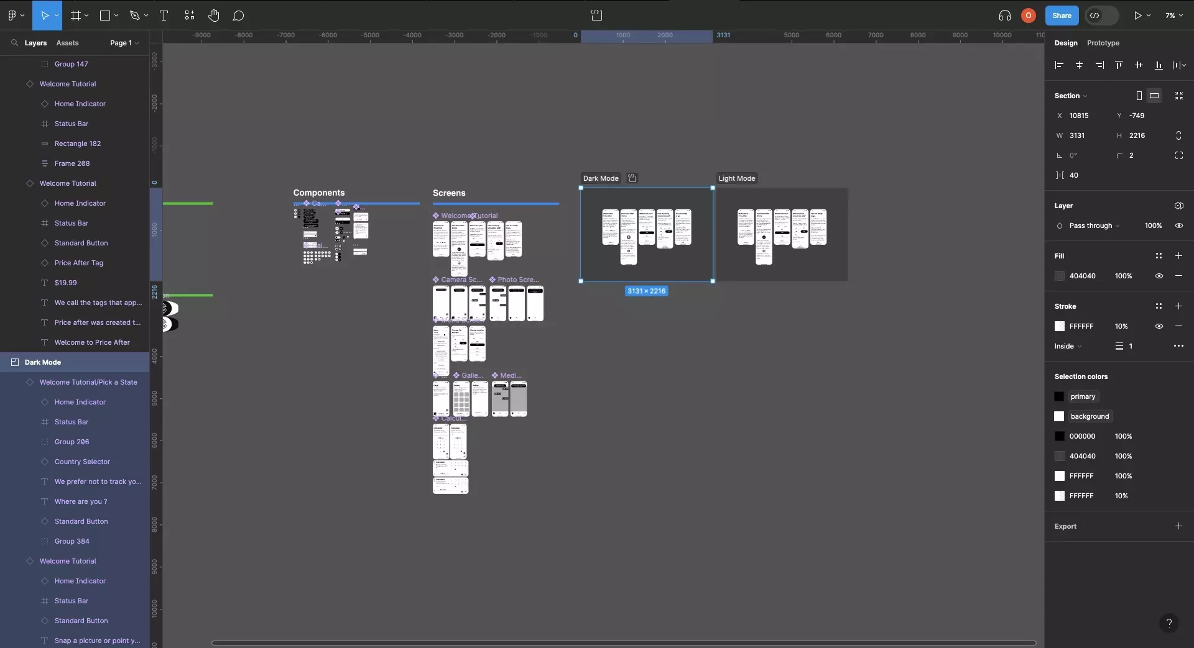Click stroke color swatch FFFFFF
The height and width of the screenshot is (648, 1194).
(x=1060, y=326)
